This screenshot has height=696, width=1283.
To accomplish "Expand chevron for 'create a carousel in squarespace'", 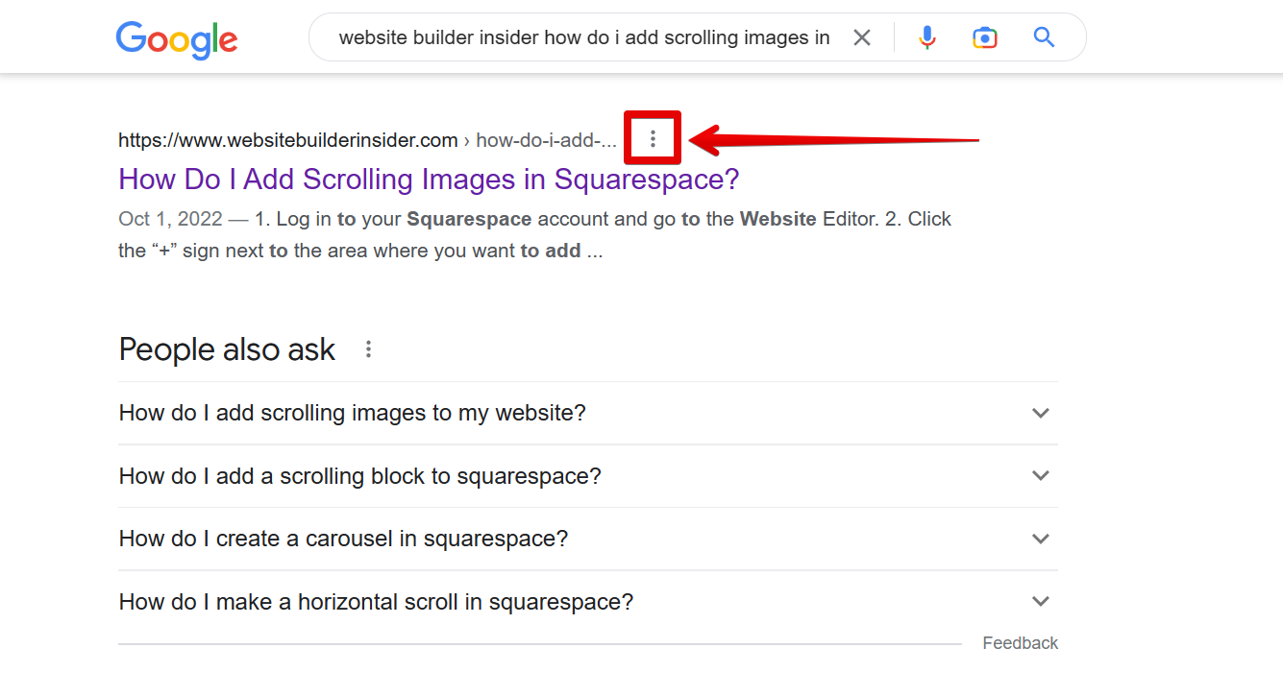I will click(x=1040, y=539).
